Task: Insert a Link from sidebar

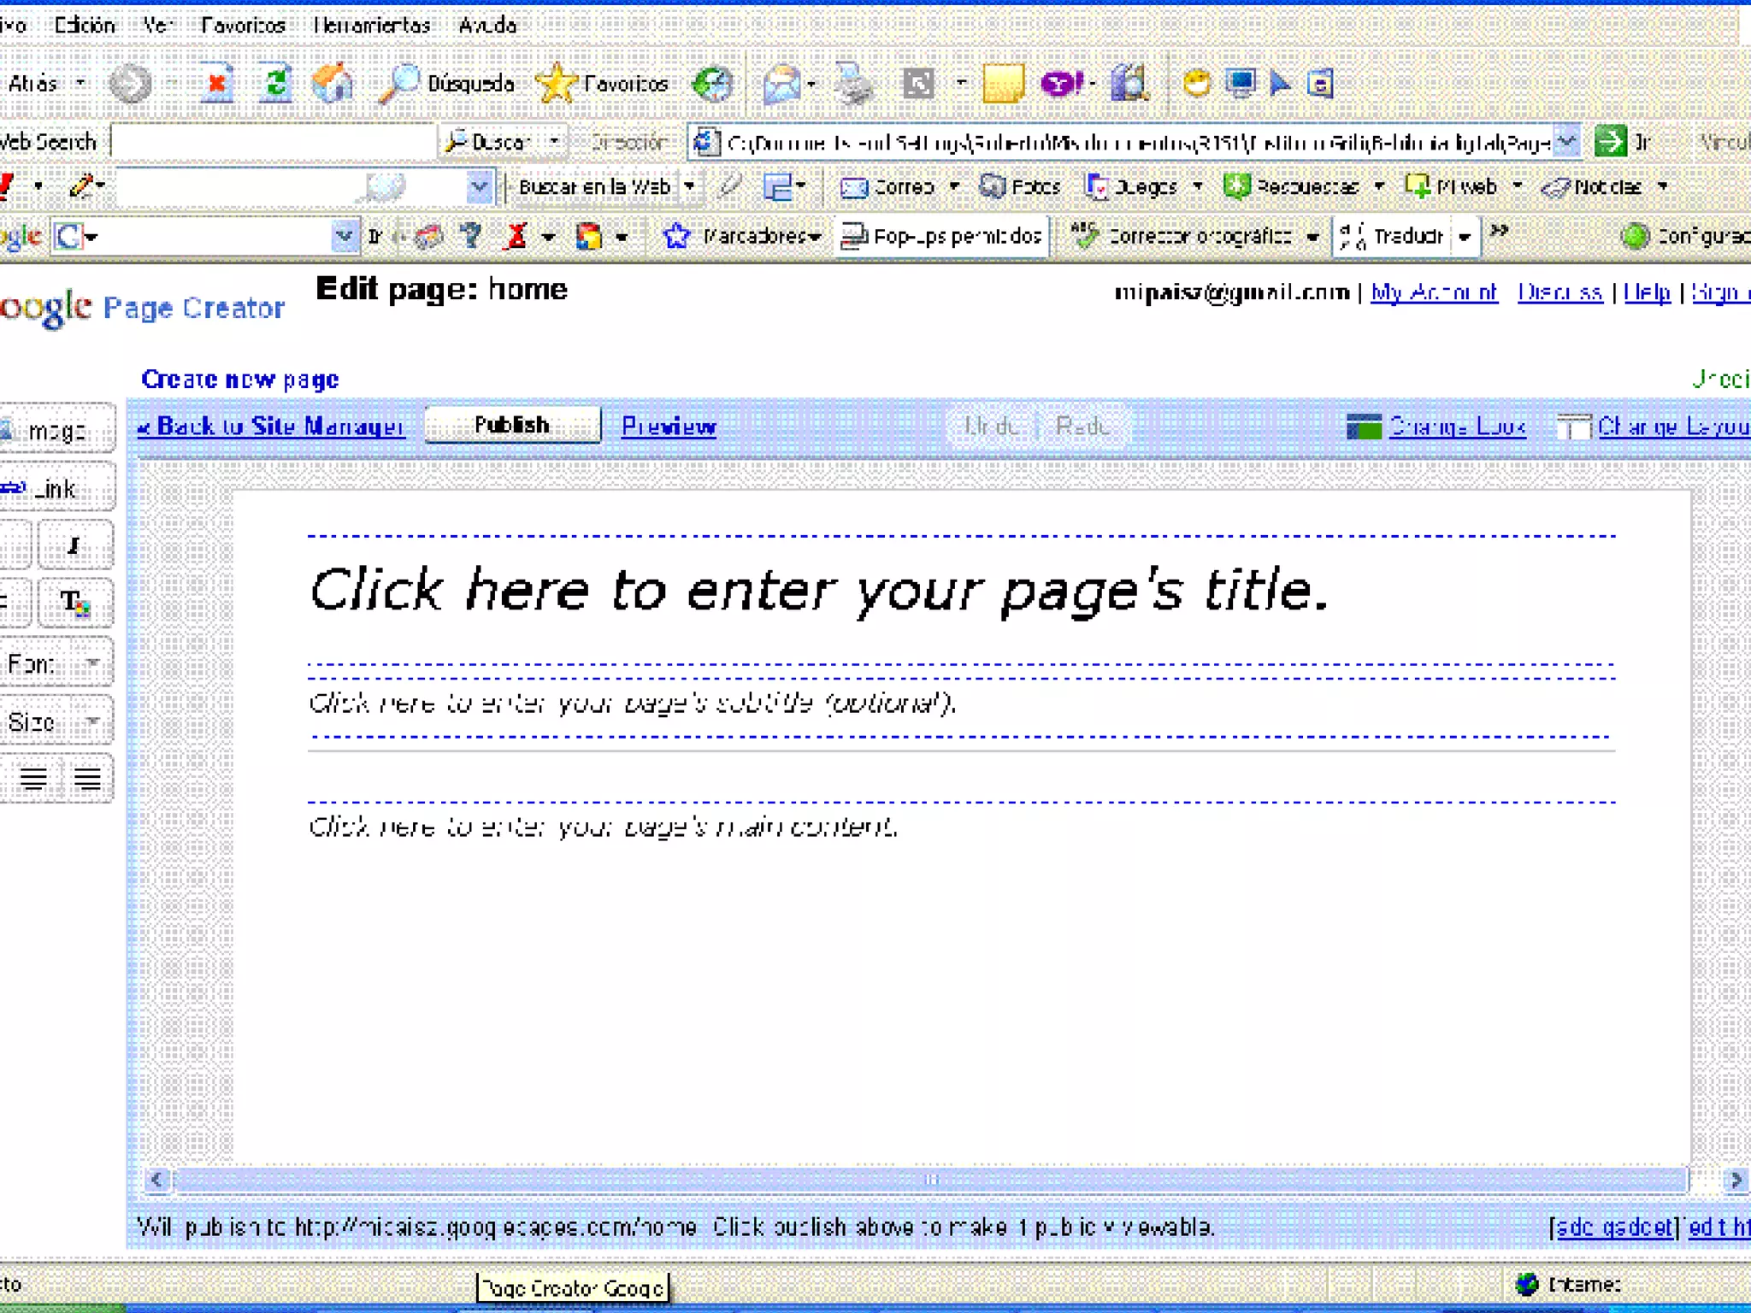Action: 55,489
